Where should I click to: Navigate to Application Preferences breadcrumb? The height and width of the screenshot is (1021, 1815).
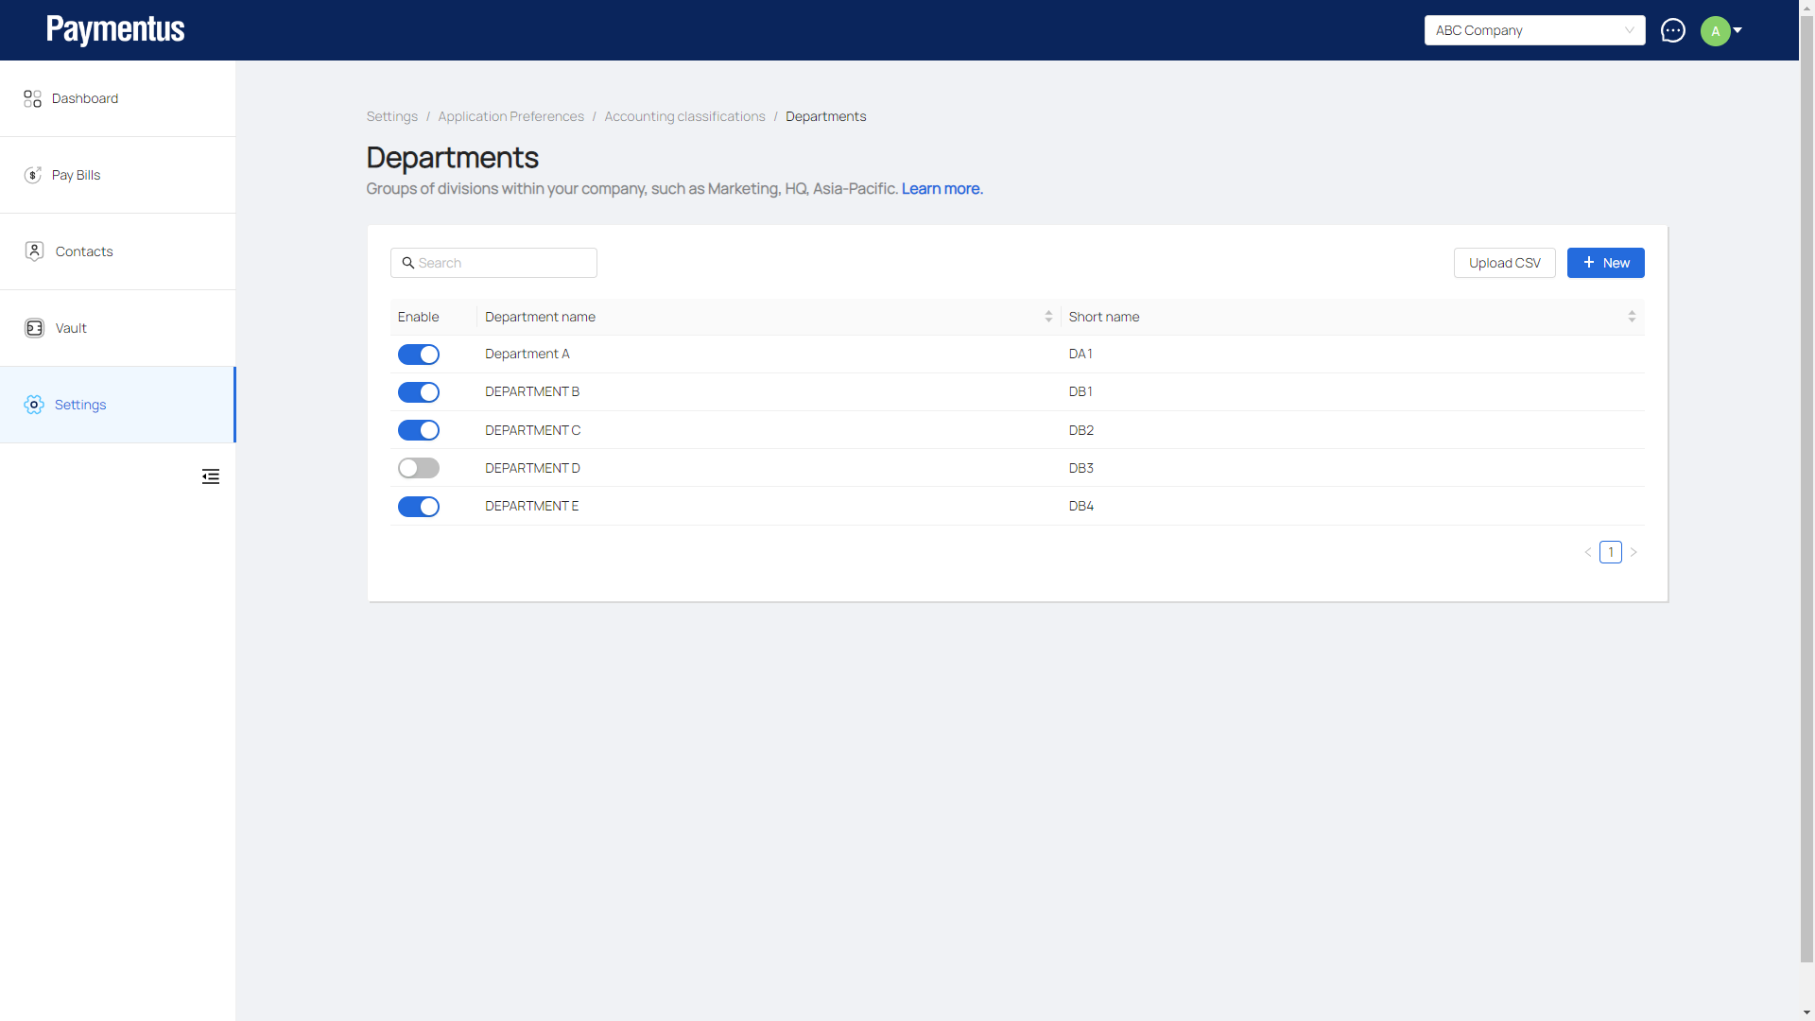point(510,116)
